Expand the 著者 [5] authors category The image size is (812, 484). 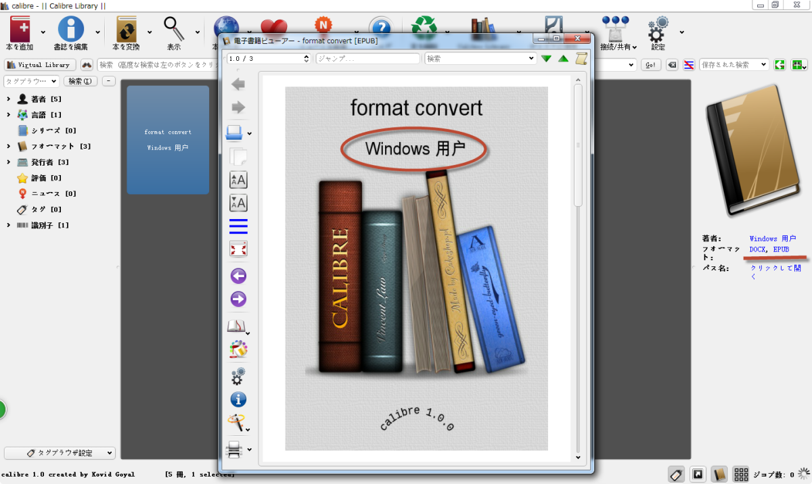[x=8, y=99]
